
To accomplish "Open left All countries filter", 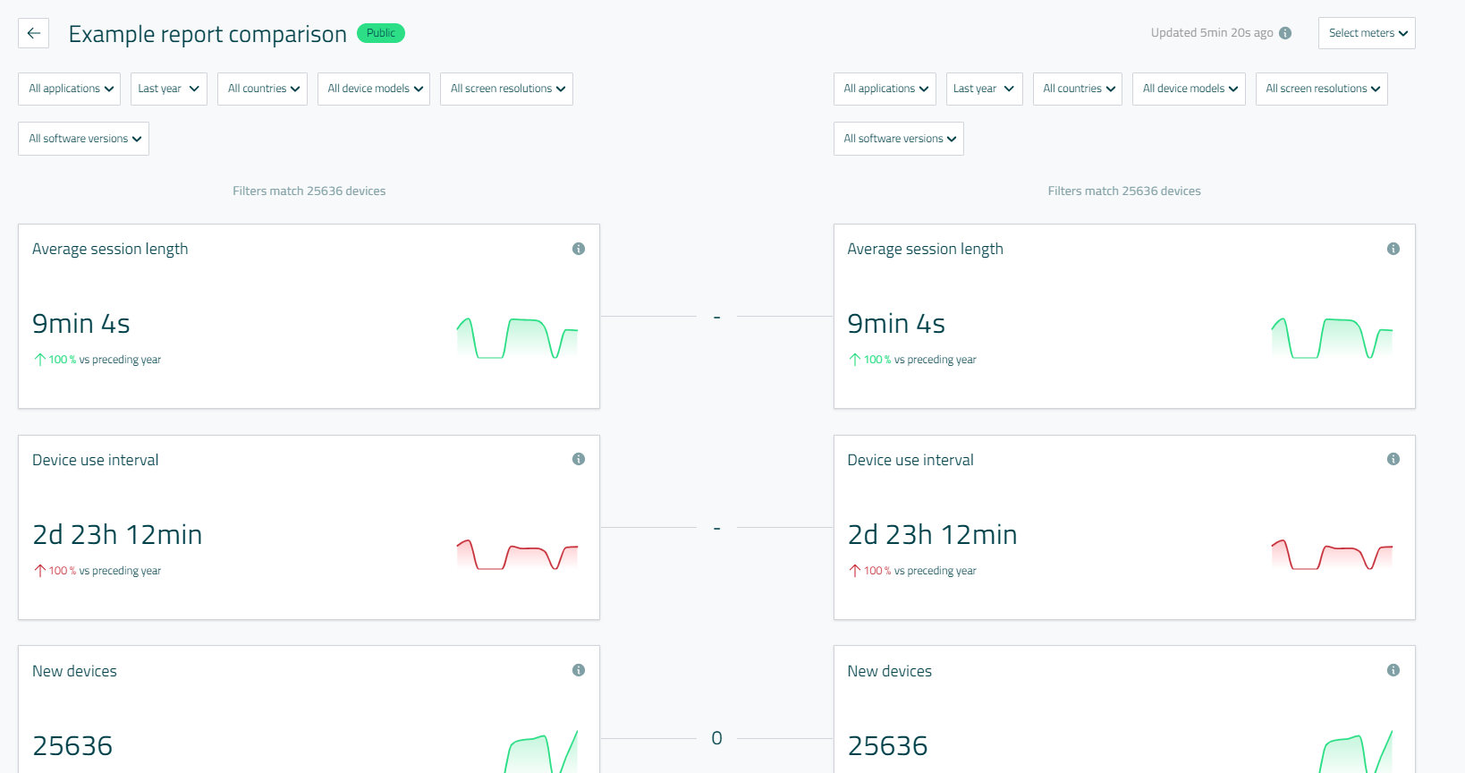I will pyautogui.click(x=262, y=89).
